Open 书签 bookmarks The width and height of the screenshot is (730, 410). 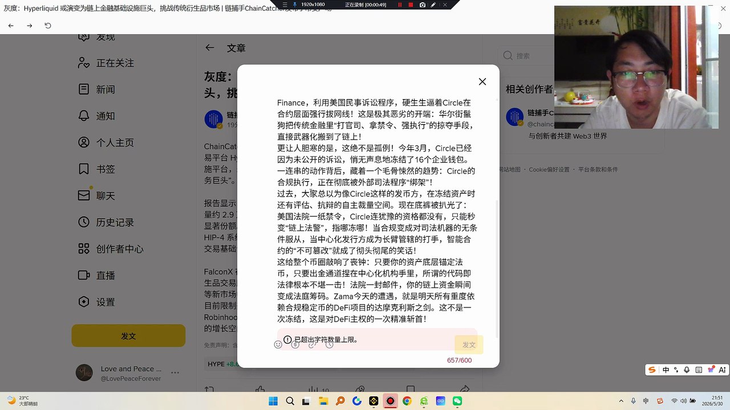[x=96, y=169]
